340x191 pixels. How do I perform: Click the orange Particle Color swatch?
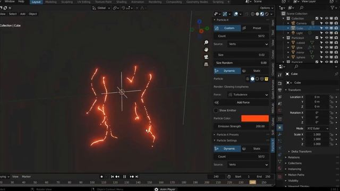point(255,118)
